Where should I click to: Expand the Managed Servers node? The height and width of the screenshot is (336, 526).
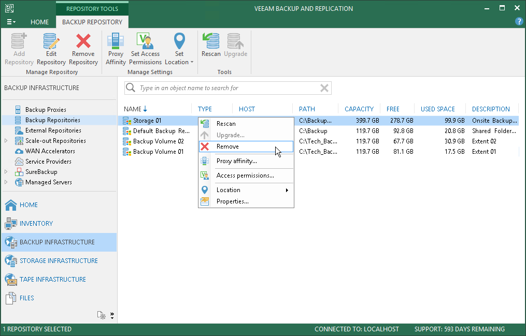click(6, 182)
